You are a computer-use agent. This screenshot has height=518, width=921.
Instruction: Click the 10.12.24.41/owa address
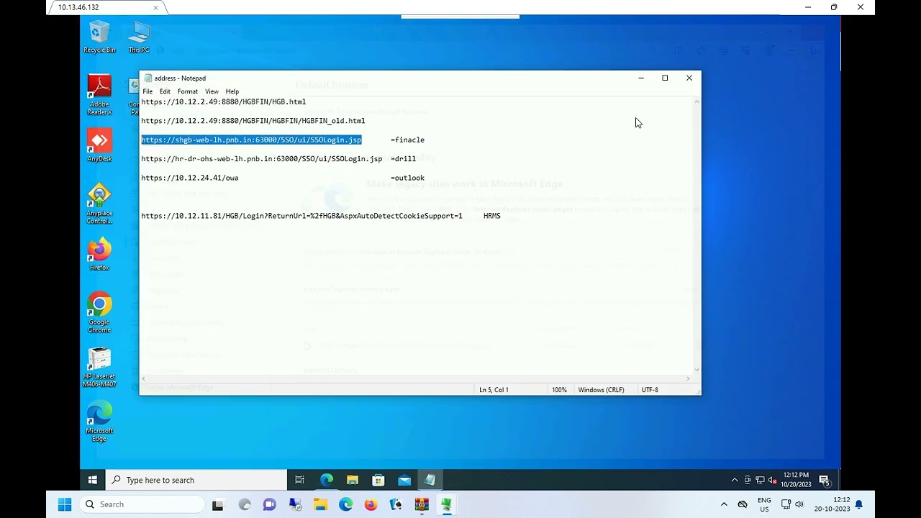point(189,178)
